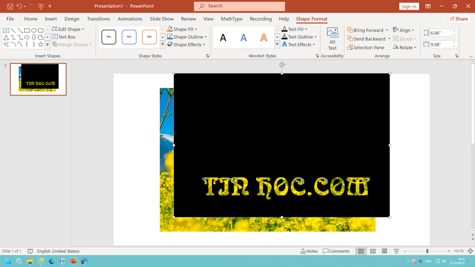Click the Alt Text icon
The image size is (475, 267).
pos(332,39)
